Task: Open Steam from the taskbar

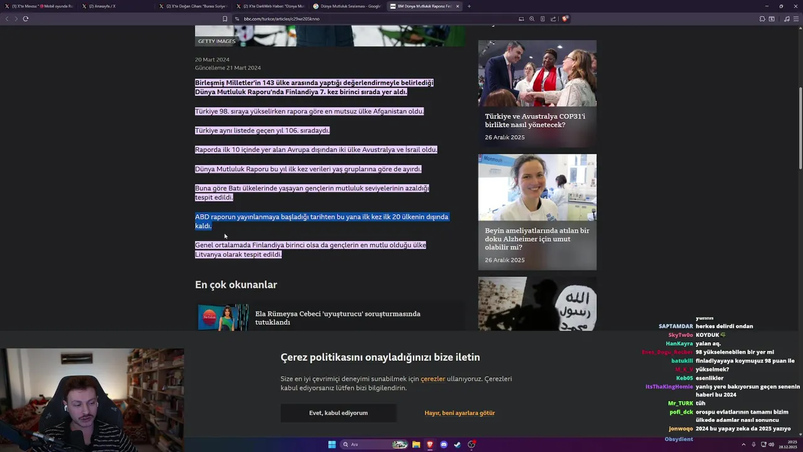Action: tap(457, 444)
